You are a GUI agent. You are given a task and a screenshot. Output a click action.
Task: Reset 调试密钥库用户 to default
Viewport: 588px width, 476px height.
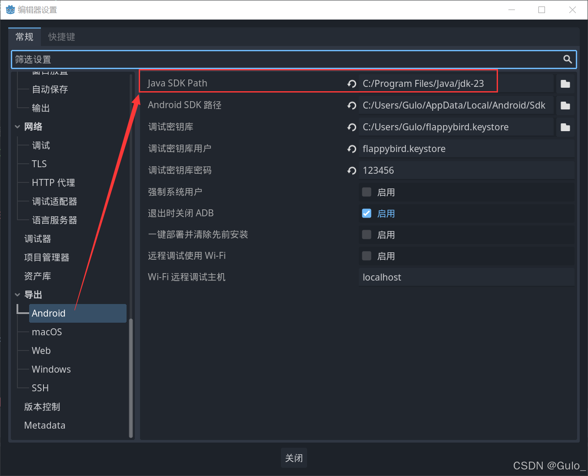351,149
